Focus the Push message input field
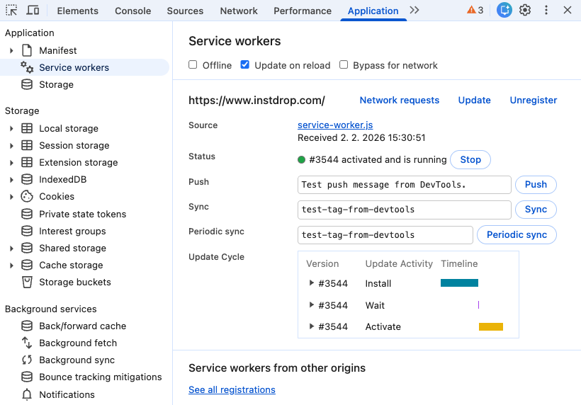581x405 pixels. 405,185
